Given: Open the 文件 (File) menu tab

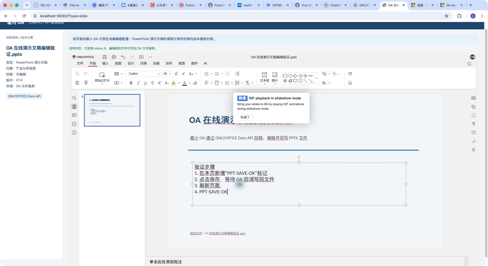Looking at the screenshot, I should [80, 63].
